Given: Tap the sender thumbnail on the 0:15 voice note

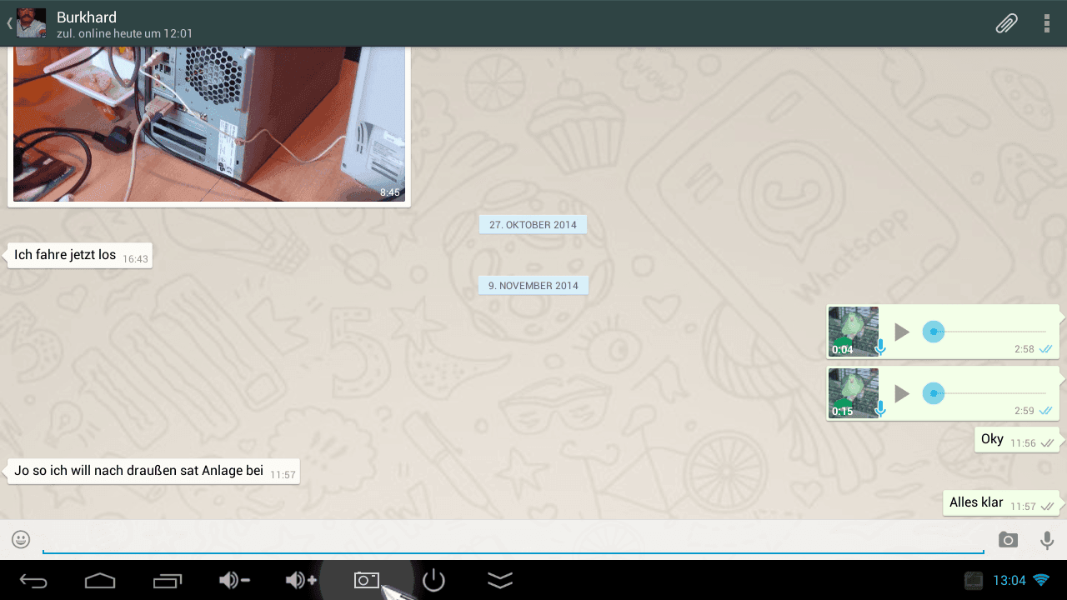Looking at the screenshot, I should 854,393.
